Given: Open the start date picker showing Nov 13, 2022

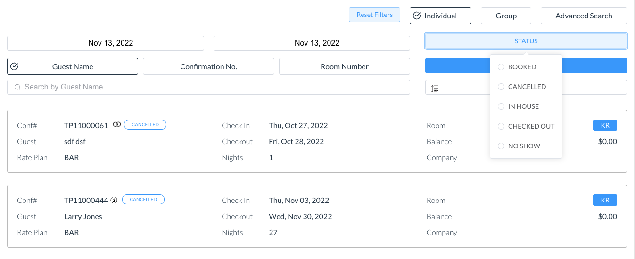Looking at the screenshot, I should point(106,43).
